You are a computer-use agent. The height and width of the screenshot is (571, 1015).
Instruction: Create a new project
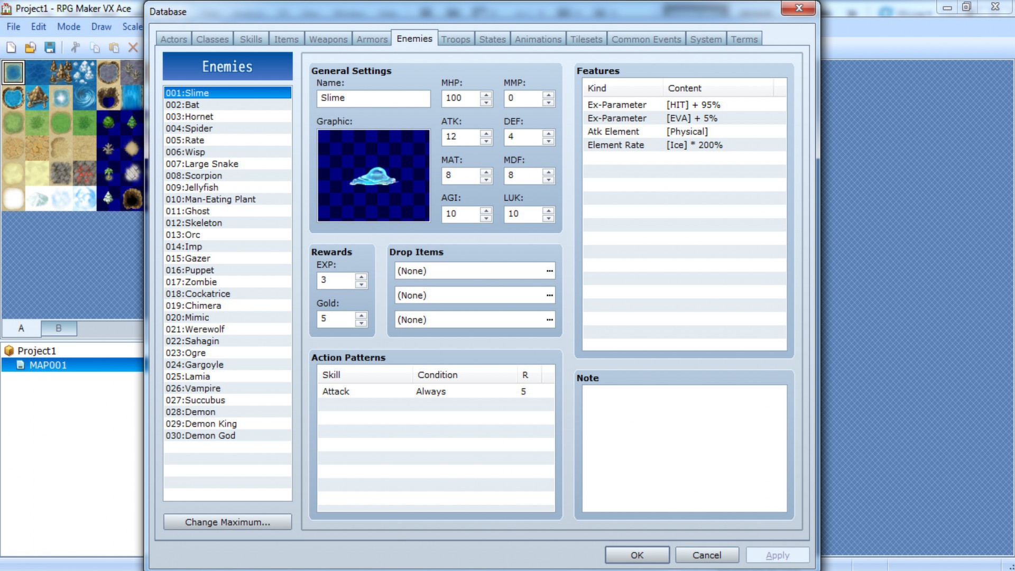pos(11,47)
